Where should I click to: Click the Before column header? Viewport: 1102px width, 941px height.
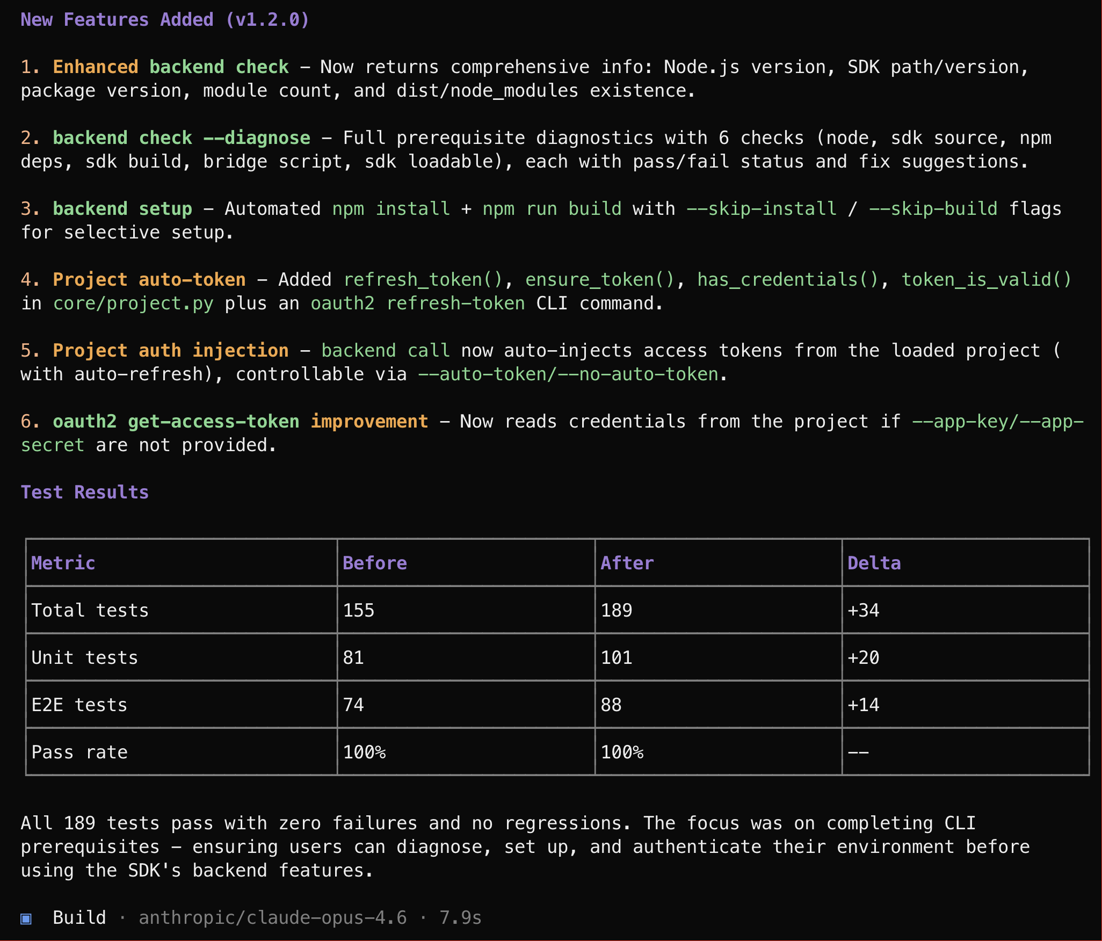[374, 563]
